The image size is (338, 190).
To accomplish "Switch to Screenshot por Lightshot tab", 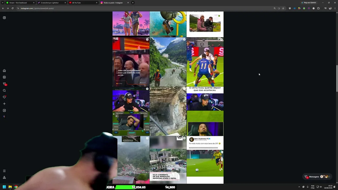I will click(52, 3).
